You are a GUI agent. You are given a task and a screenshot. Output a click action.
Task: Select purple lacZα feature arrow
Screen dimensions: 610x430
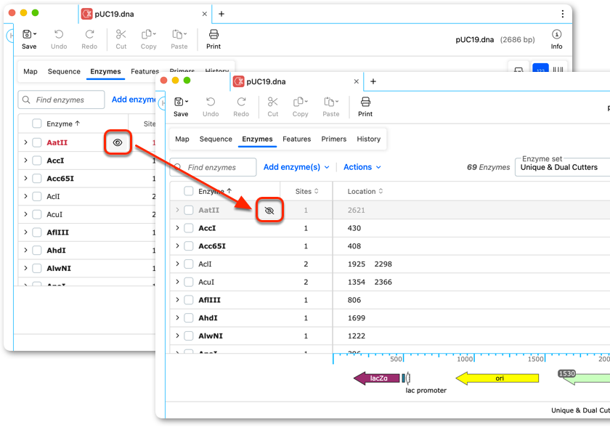click(x=377, y=378)
